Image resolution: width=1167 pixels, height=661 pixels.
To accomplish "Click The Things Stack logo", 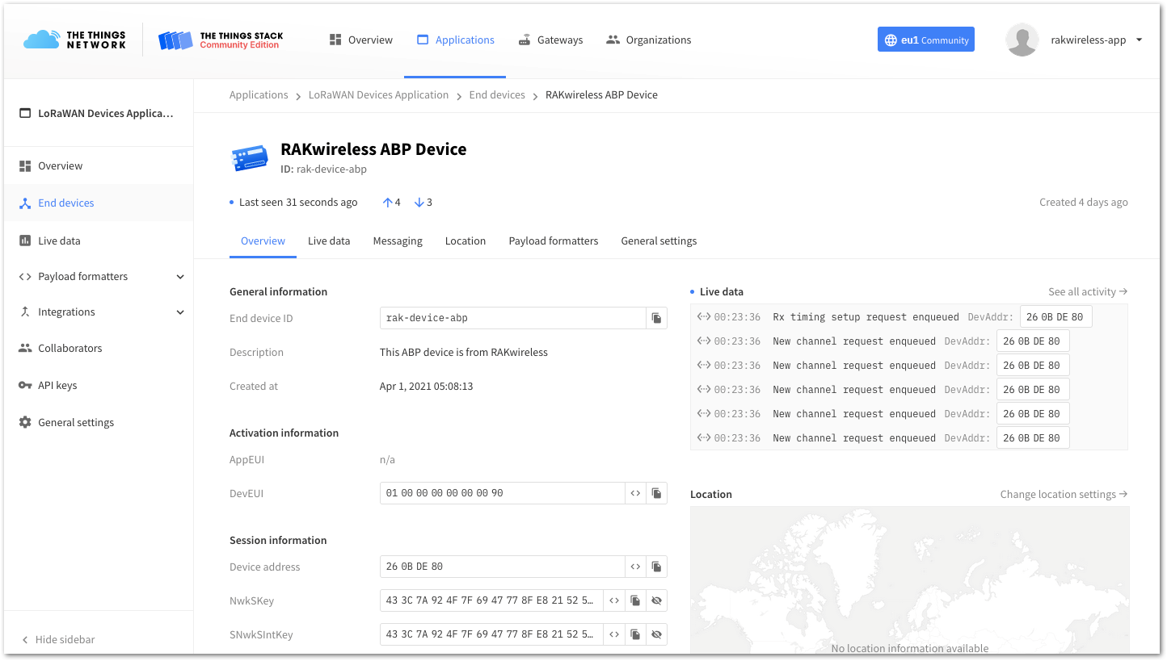I will (x=221, y=40).
